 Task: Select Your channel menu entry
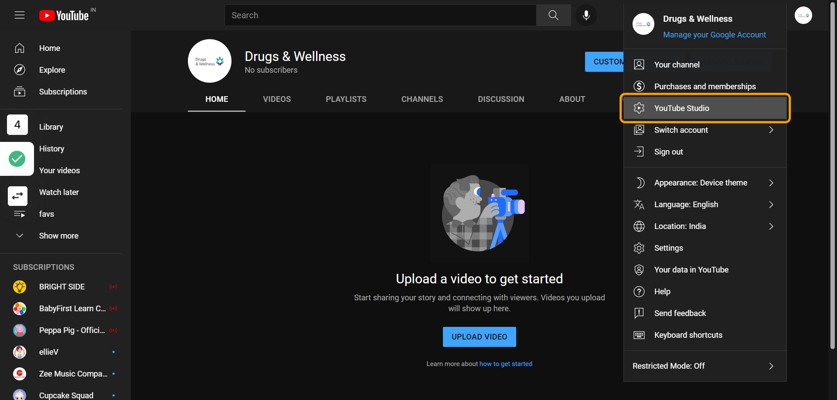(x=705, y=64)
